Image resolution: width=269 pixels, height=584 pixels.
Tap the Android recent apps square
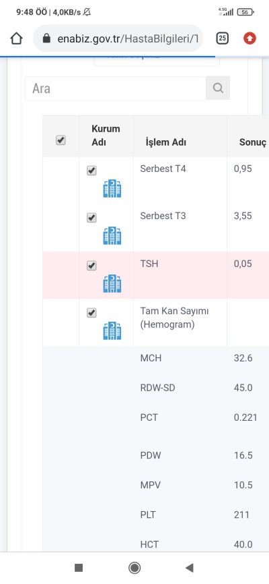79,568
